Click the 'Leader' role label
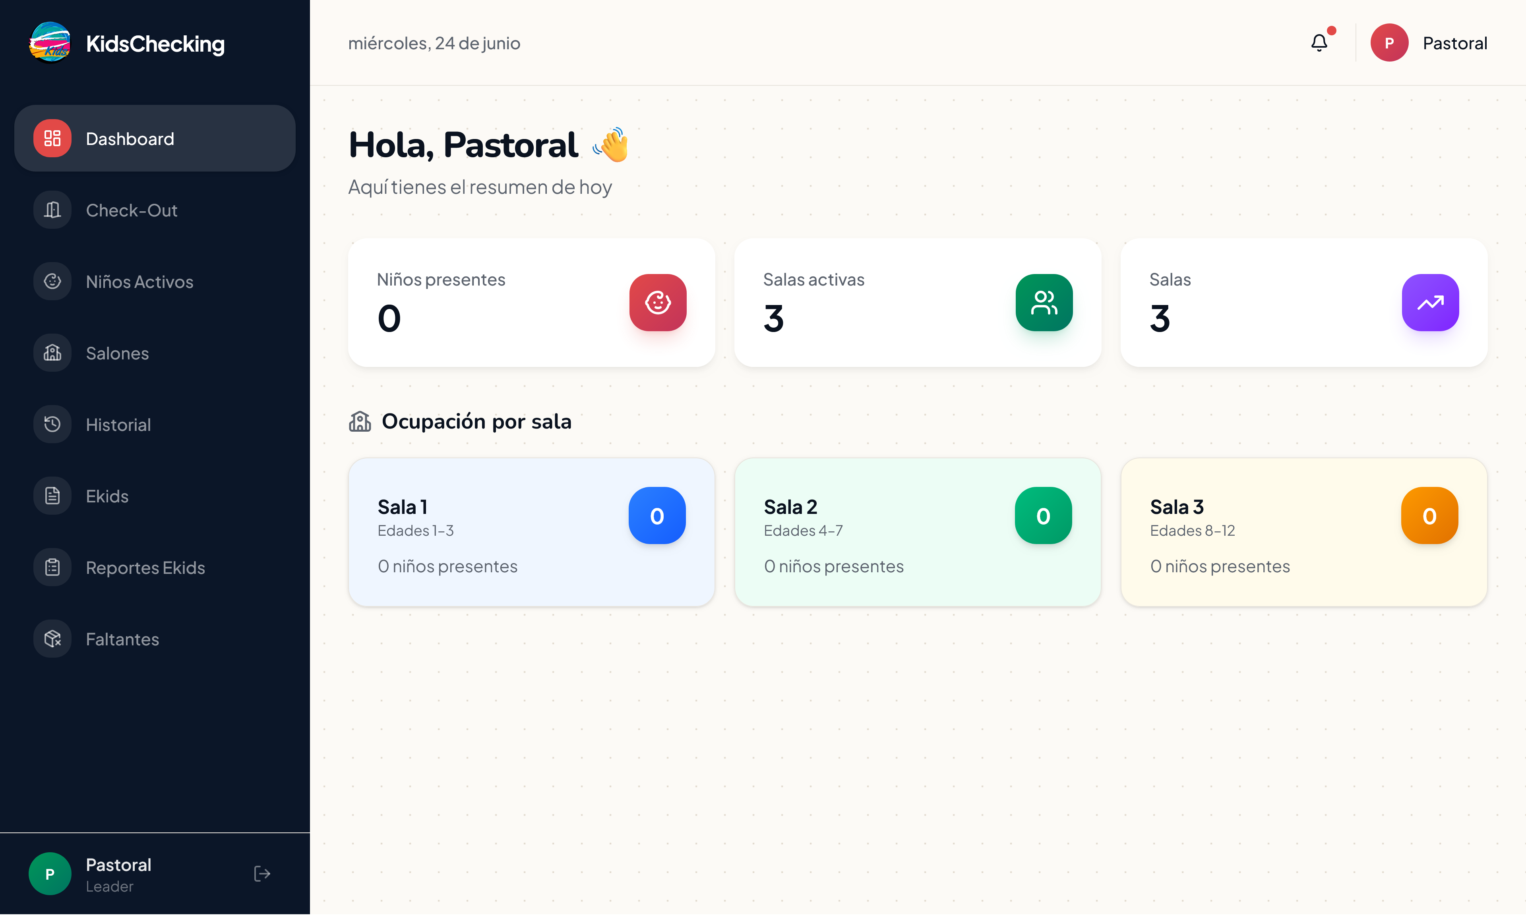Image resolution: width=1526 pixels, height=915 pixels. tap(109, 886)
